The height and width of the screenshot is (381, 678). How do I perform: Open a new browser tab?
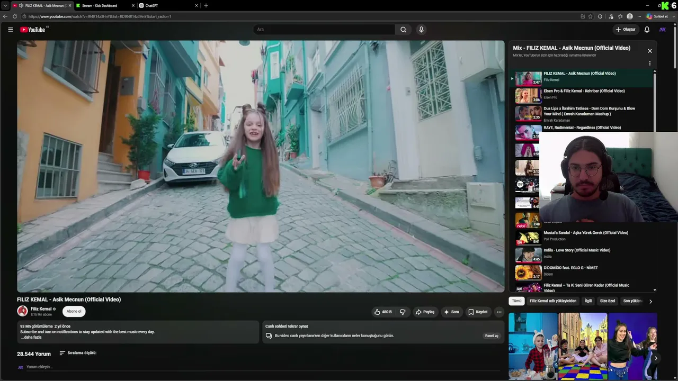click(x=206, y=6)
